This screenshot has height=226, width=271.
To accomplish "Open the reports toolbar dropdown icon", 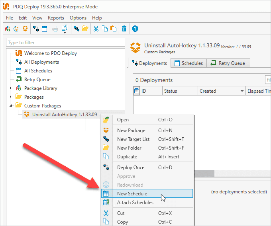I will point(65,29).
